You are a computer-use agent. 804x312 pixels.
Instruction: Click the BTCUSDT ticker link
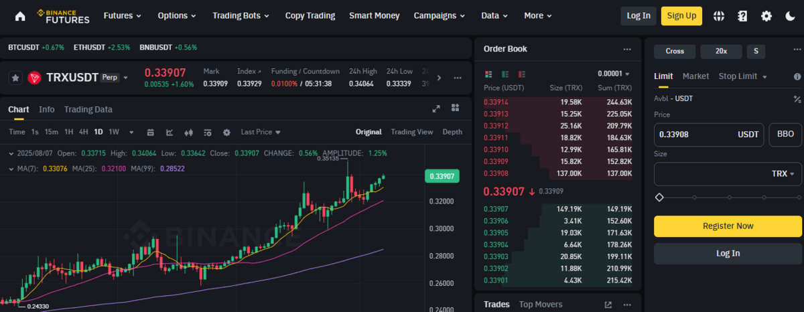pyautogui.click(x=36, y=48)
